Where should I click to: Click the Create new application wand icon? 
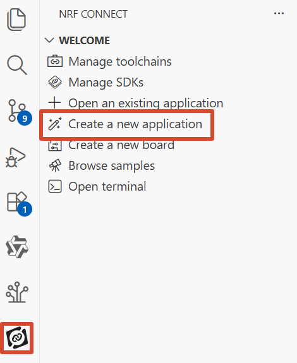coord(55,124)
